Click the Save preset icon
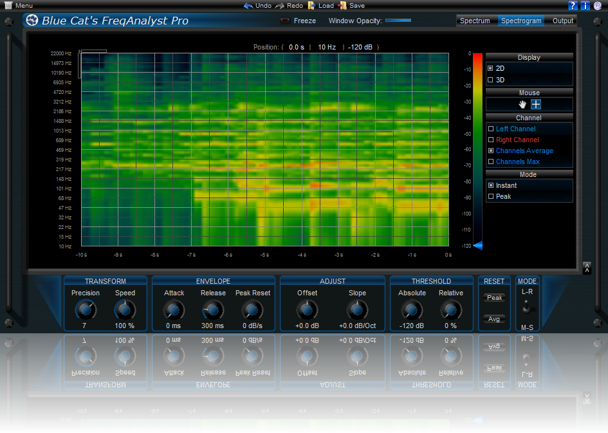This screenshot has width=608, height=433. point(342,5)
